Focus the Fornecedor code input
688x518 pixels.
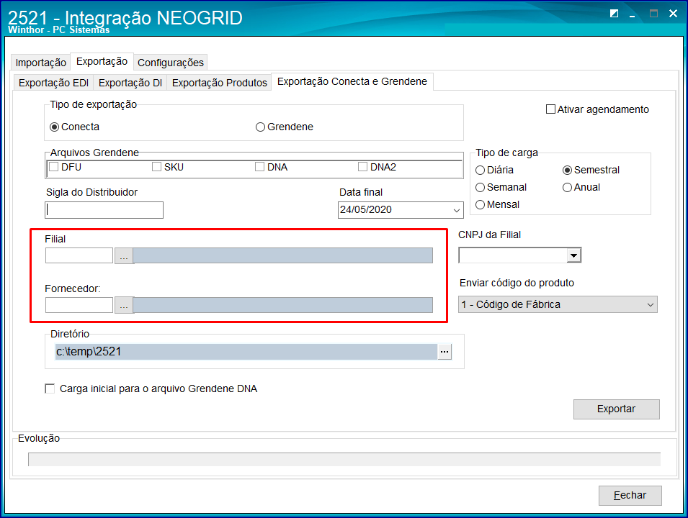pyautogui.click(x=79, y=306)
